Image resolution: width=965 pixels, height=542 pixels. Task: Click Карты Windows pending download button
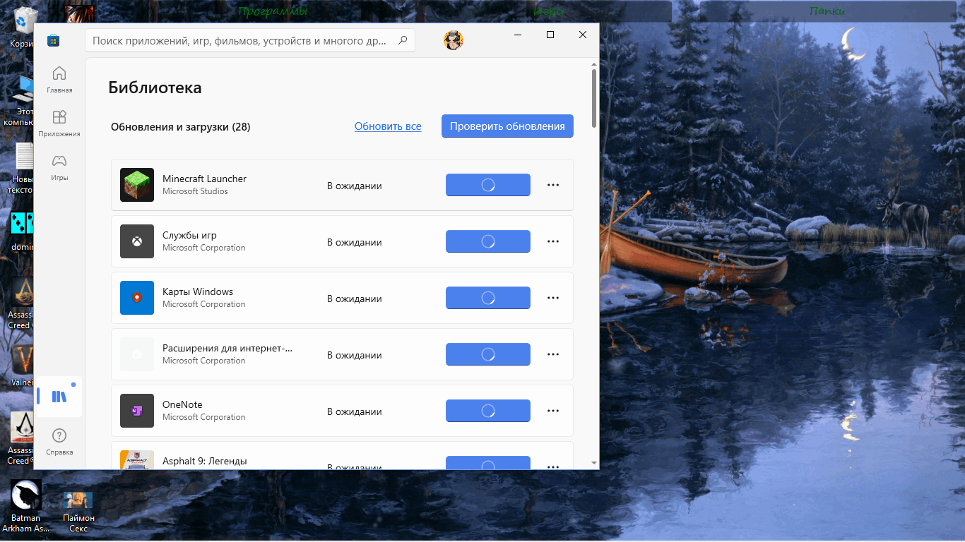(x=488, y=298)
